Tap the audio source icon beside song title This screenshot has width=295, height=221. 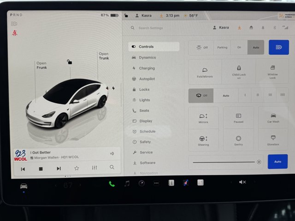(112, 153)
